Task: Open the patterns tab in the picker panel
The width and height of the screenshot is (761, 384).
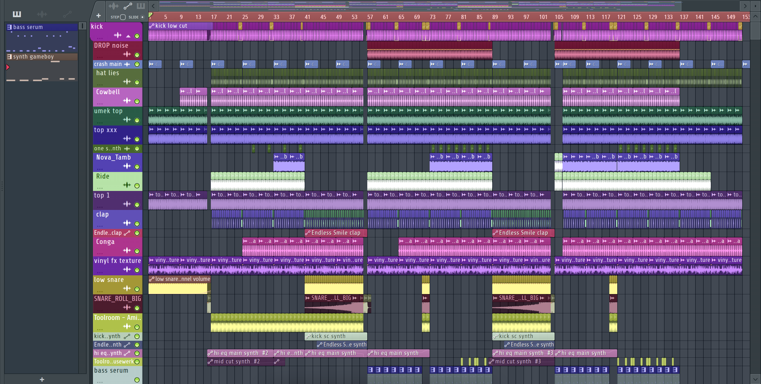Action: click(17, 14)
